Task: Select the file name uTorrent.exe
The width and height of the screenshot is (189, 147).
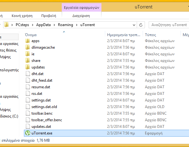Action: click(x=42, y=133)
